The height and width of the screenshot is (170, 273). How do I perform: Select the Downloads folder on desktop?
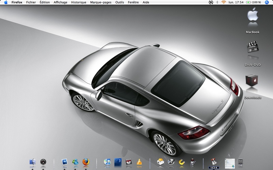tap(253, 87)
